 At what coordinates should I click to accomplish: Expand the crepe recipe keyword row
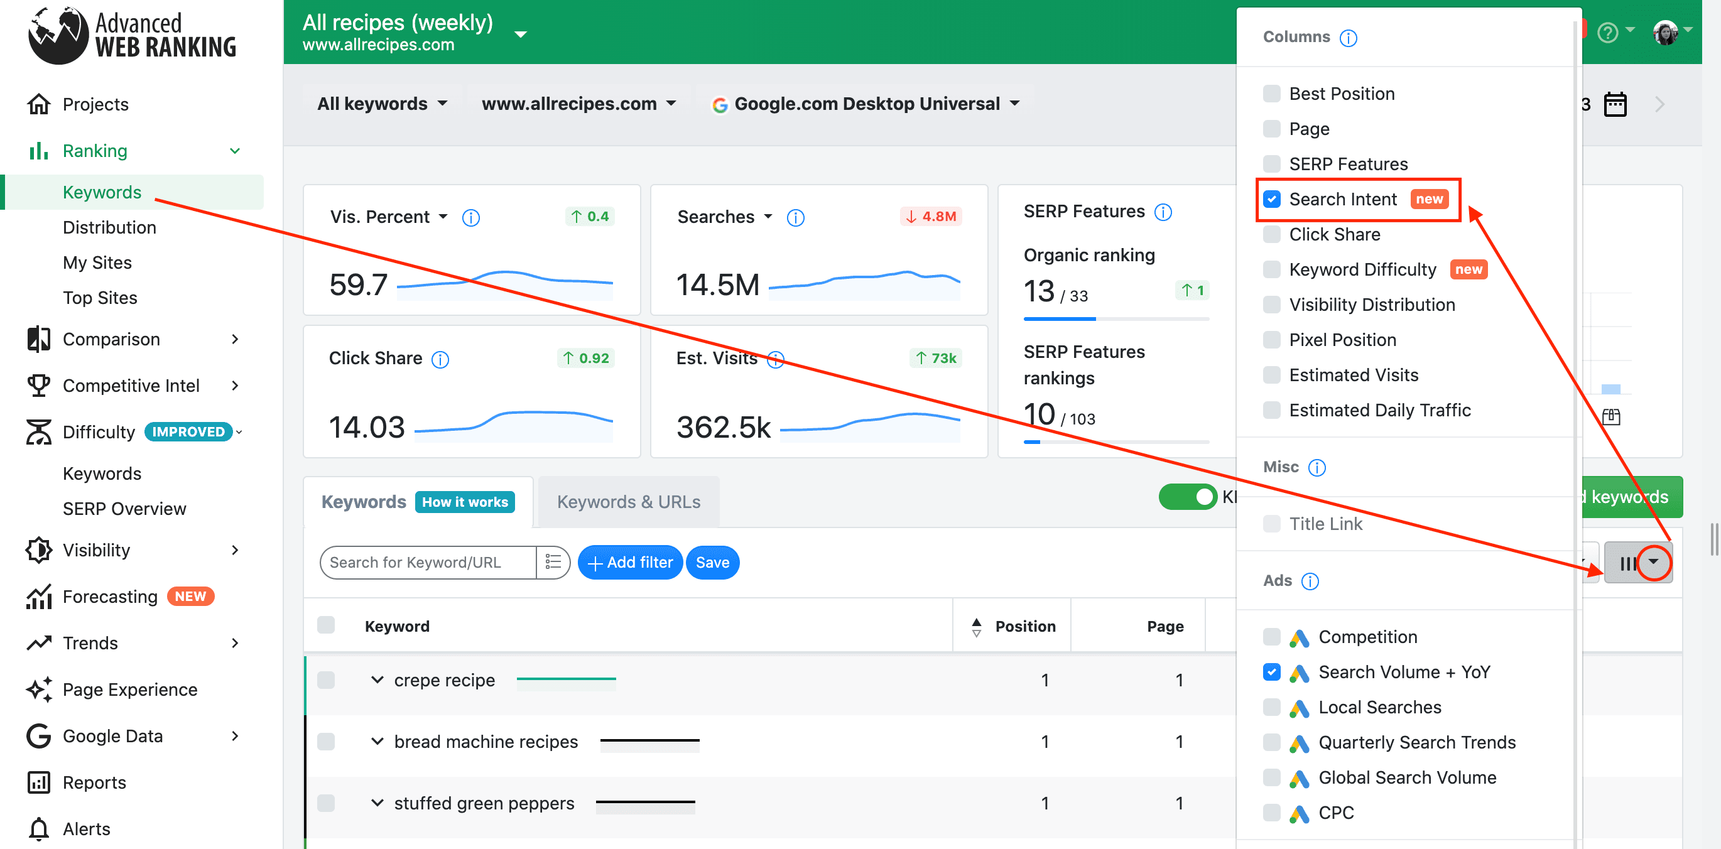click(x=377, y=680)
